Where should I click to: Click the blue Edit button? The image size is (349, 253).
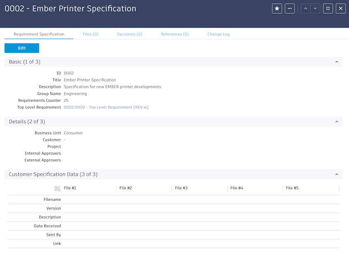pyautogui.click(x=22, y=48)
